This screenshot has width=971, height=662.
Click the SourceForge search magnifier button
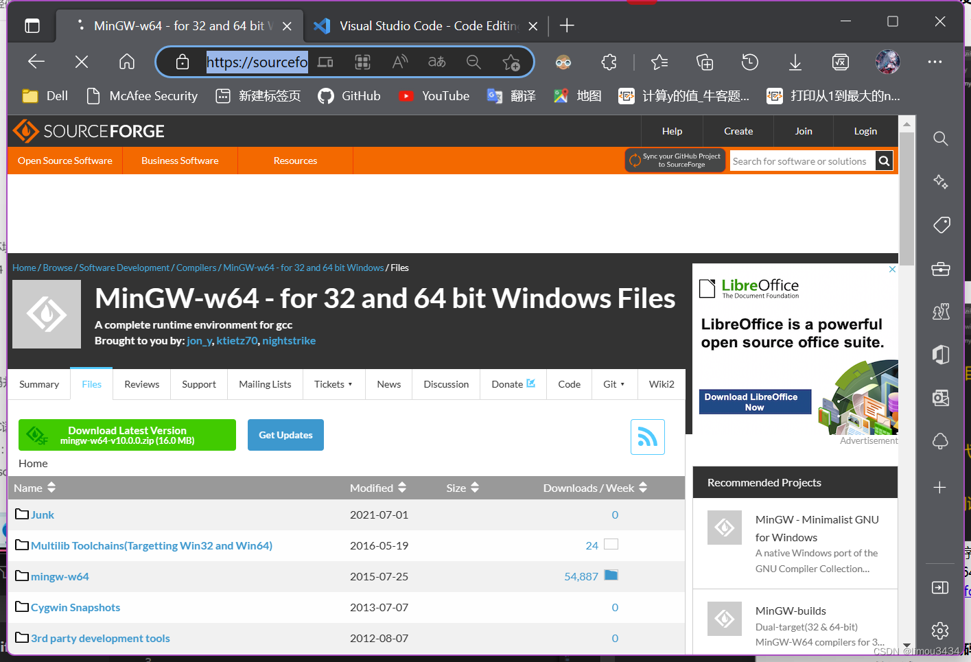[884, 161]
